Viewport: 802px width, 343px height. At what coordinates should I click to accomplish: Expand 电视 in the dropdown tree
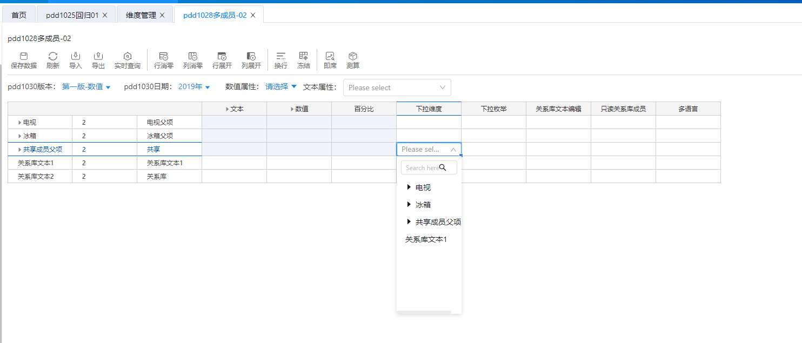click(x=409, y=187)
